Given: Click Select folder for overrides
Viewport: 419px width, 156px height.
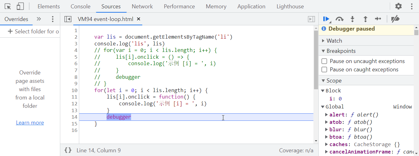Looking at the screenshot, I should pos(33,32).
